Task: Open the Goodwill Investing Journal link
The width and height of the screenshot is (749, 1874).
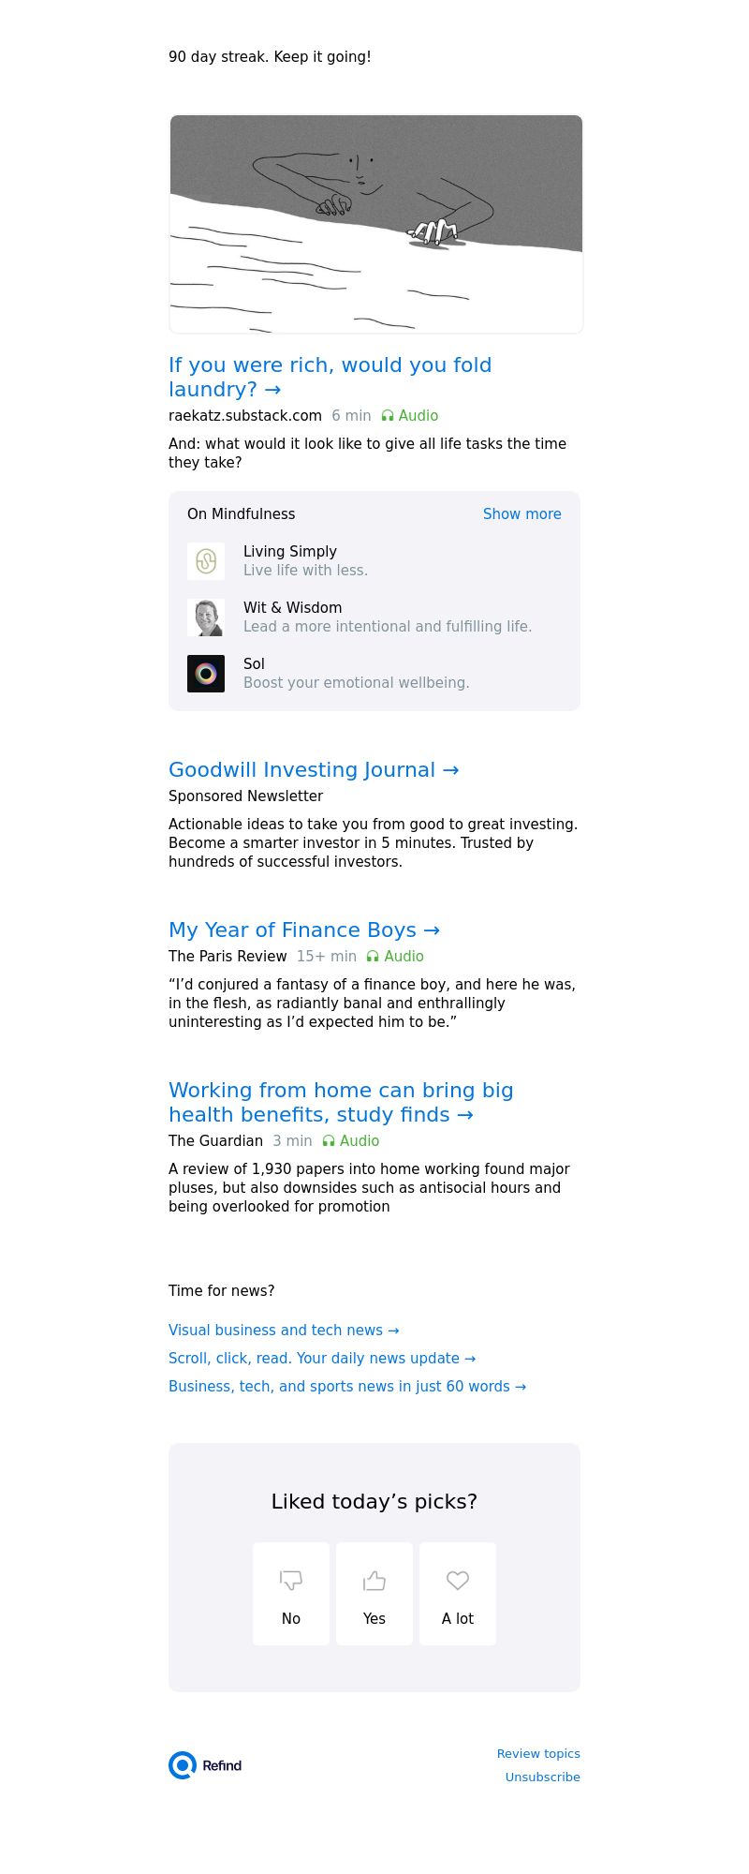Action: 314,770
